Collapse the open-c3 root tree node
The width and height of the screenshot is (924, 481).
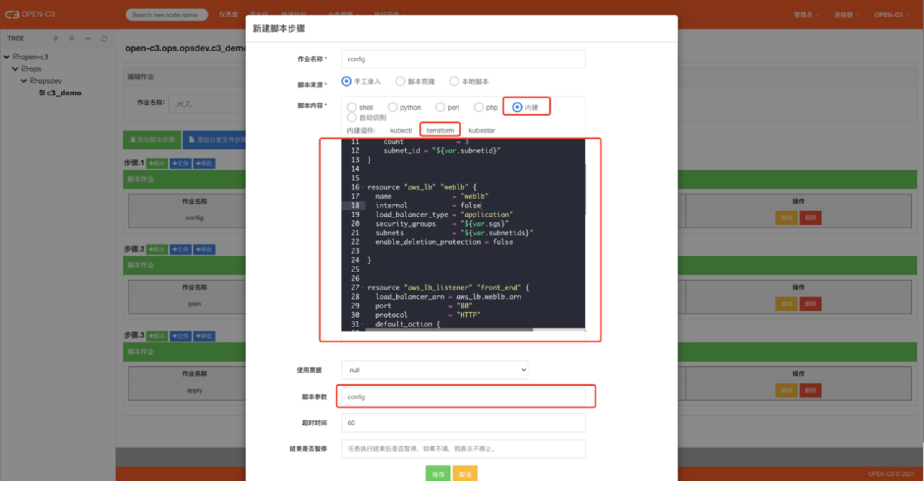[x=6, y=57]
